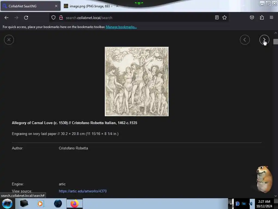Click the Firefox taskbar icon
Image resolution: width=278 pixels, height=209 pixels.
pos(74,204)
